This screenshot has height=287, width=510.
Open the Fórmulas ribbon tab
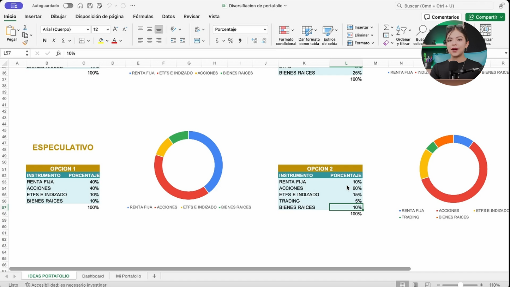click(143, 17)
